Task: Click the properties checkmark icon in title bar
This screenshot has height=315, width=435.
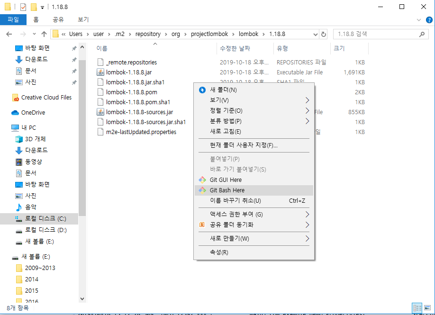Action: [23, 7]
